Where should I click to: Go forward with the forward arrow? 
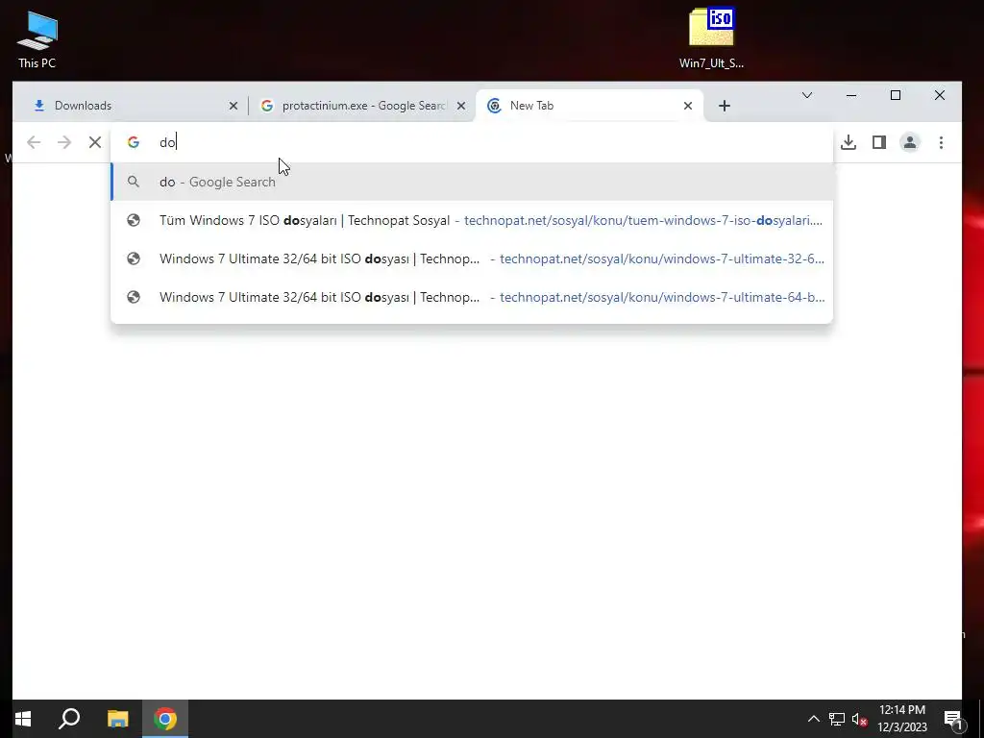64,142
